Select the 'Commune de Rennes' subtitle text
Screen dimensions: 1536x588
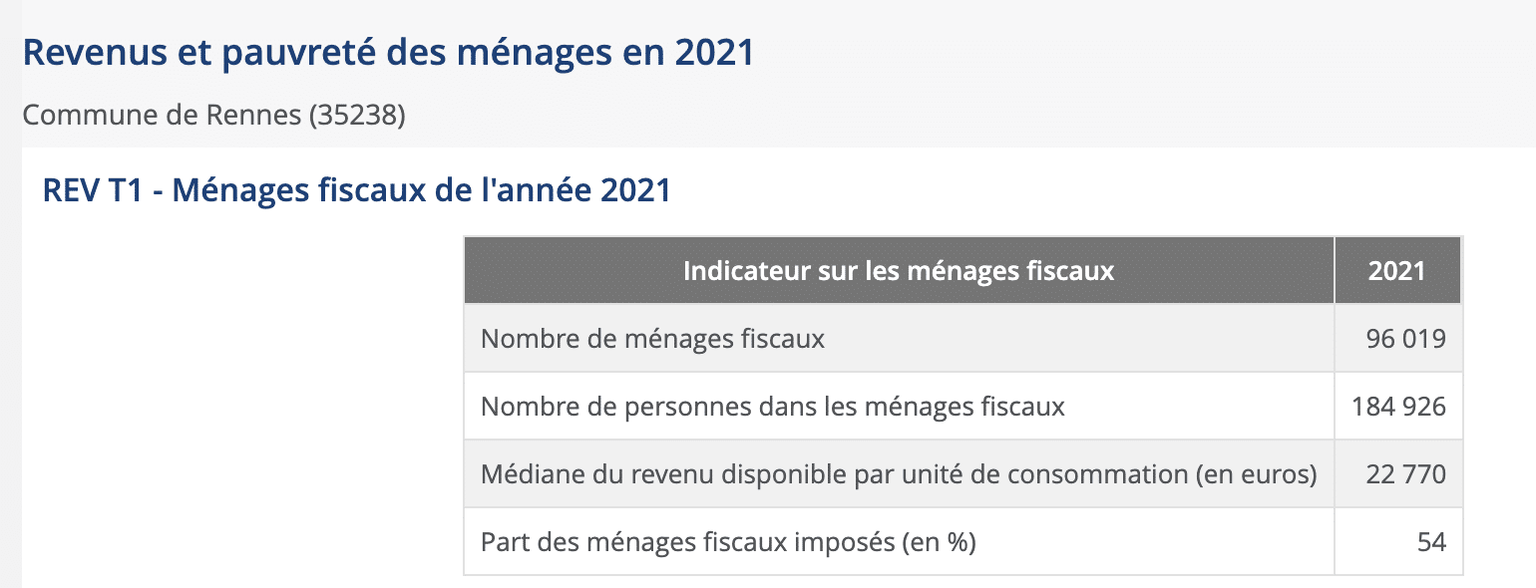(x=162, y=116)
